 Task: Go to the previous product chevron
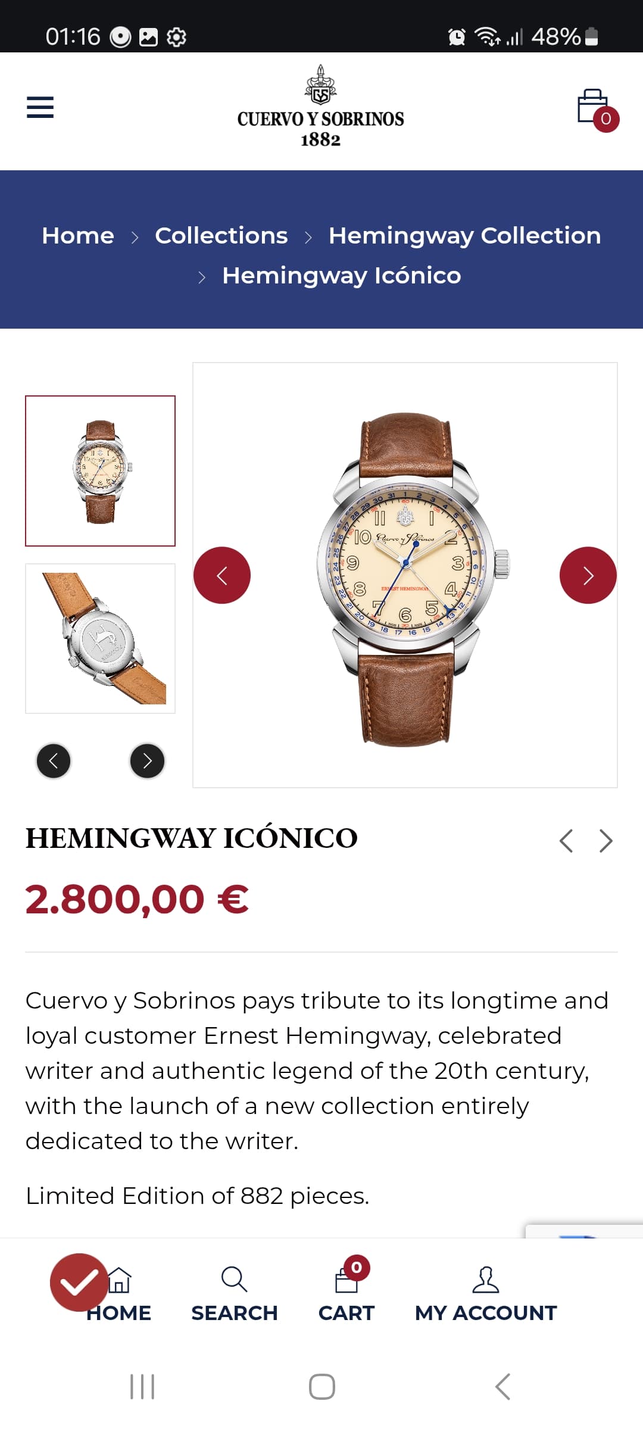[566, 841]
